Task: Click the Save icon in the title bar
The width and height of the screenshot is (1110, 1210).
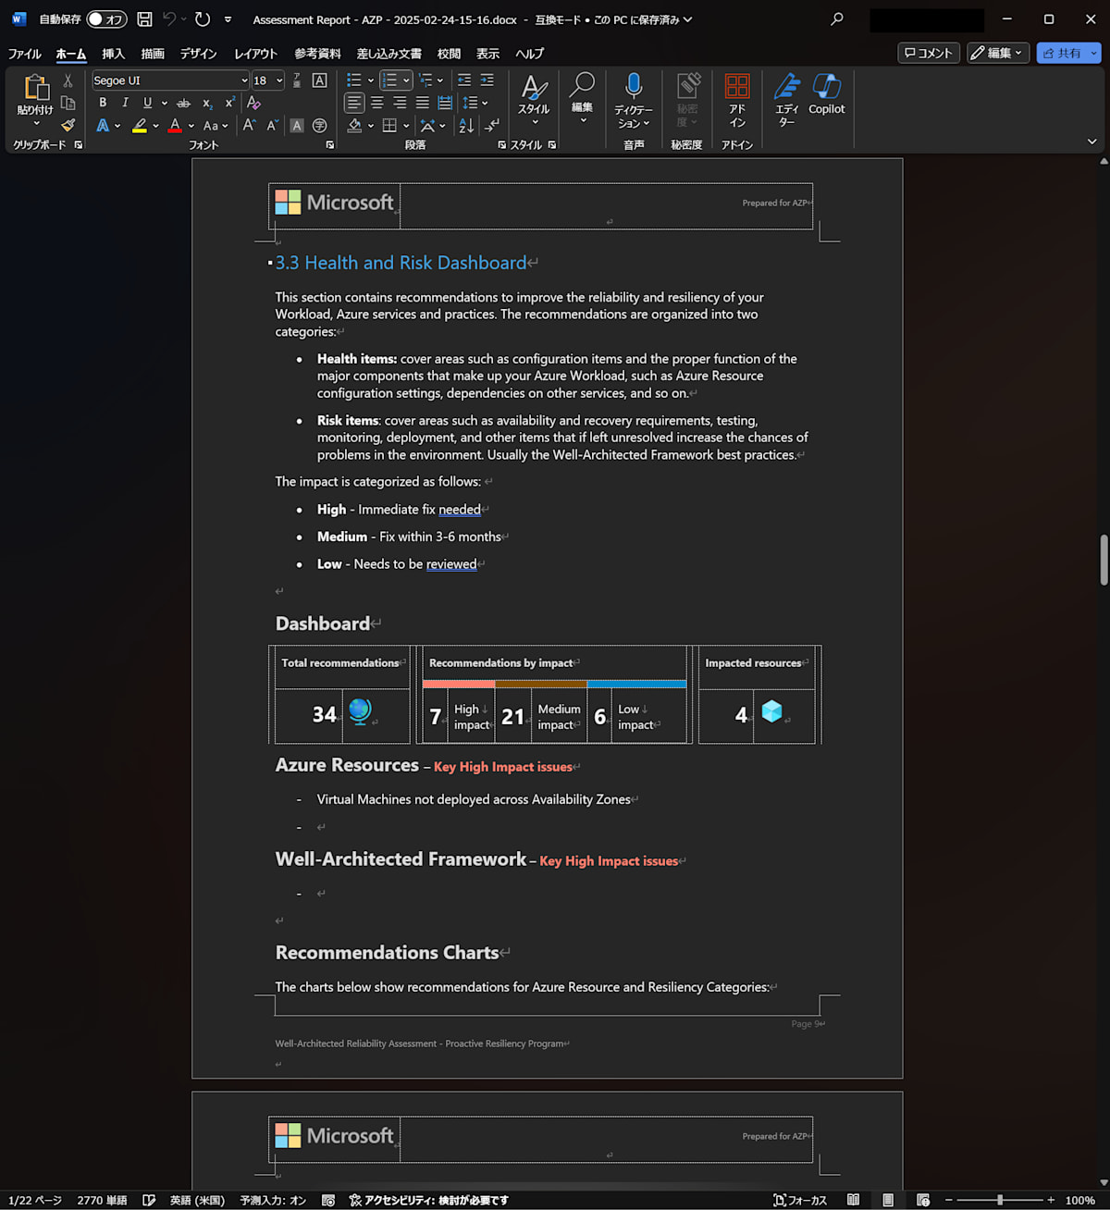Action: (144, 19)
